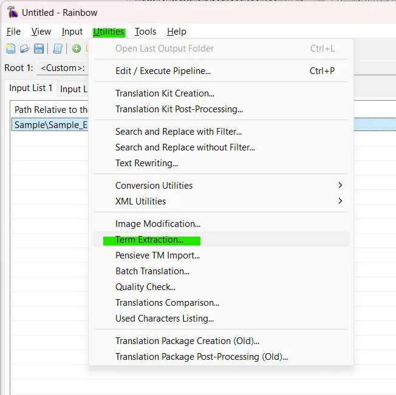Select Search and Replace without Filter
This screenshot has height=395, width=396.
[221, 147]
